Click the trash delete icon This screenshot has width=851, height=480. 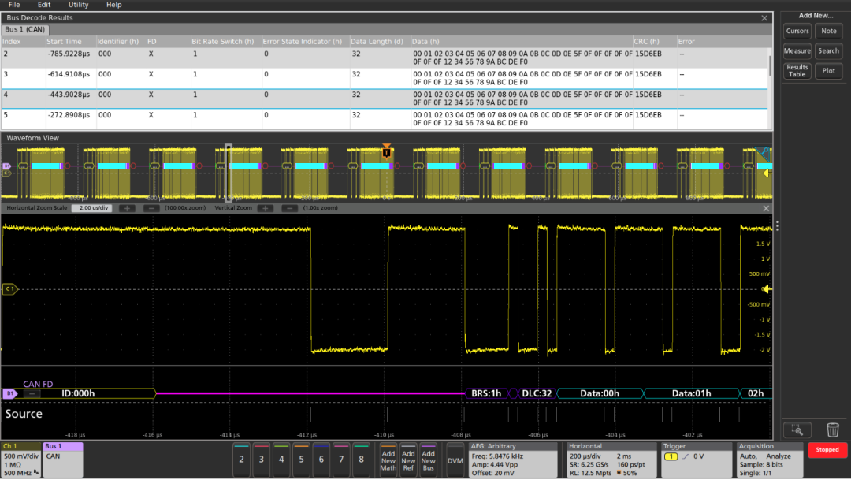tap(833, 430)
